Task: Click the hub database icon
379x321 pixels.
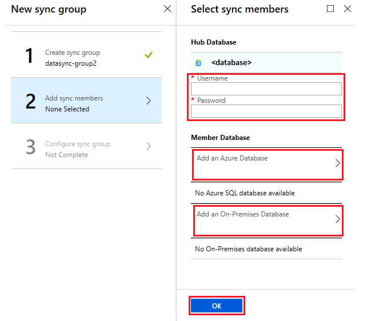Action: [198, 63]
